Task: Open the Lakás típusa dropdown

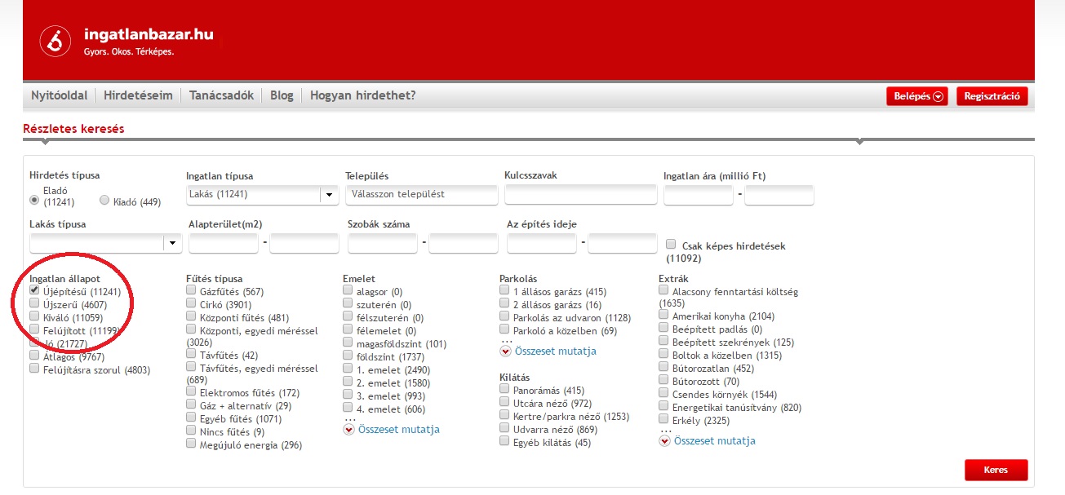Action: click(x=172, y=243)
